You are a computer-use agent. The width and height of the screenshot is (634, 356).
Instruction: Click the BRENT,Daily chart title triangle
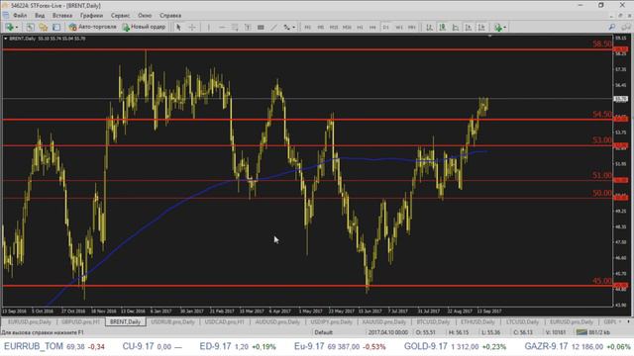pyautogui.click(x=6, y=39)
